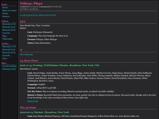Open Plays under the Audios section
The width and height of the screenshot is (159, 119).
[5, 58]
